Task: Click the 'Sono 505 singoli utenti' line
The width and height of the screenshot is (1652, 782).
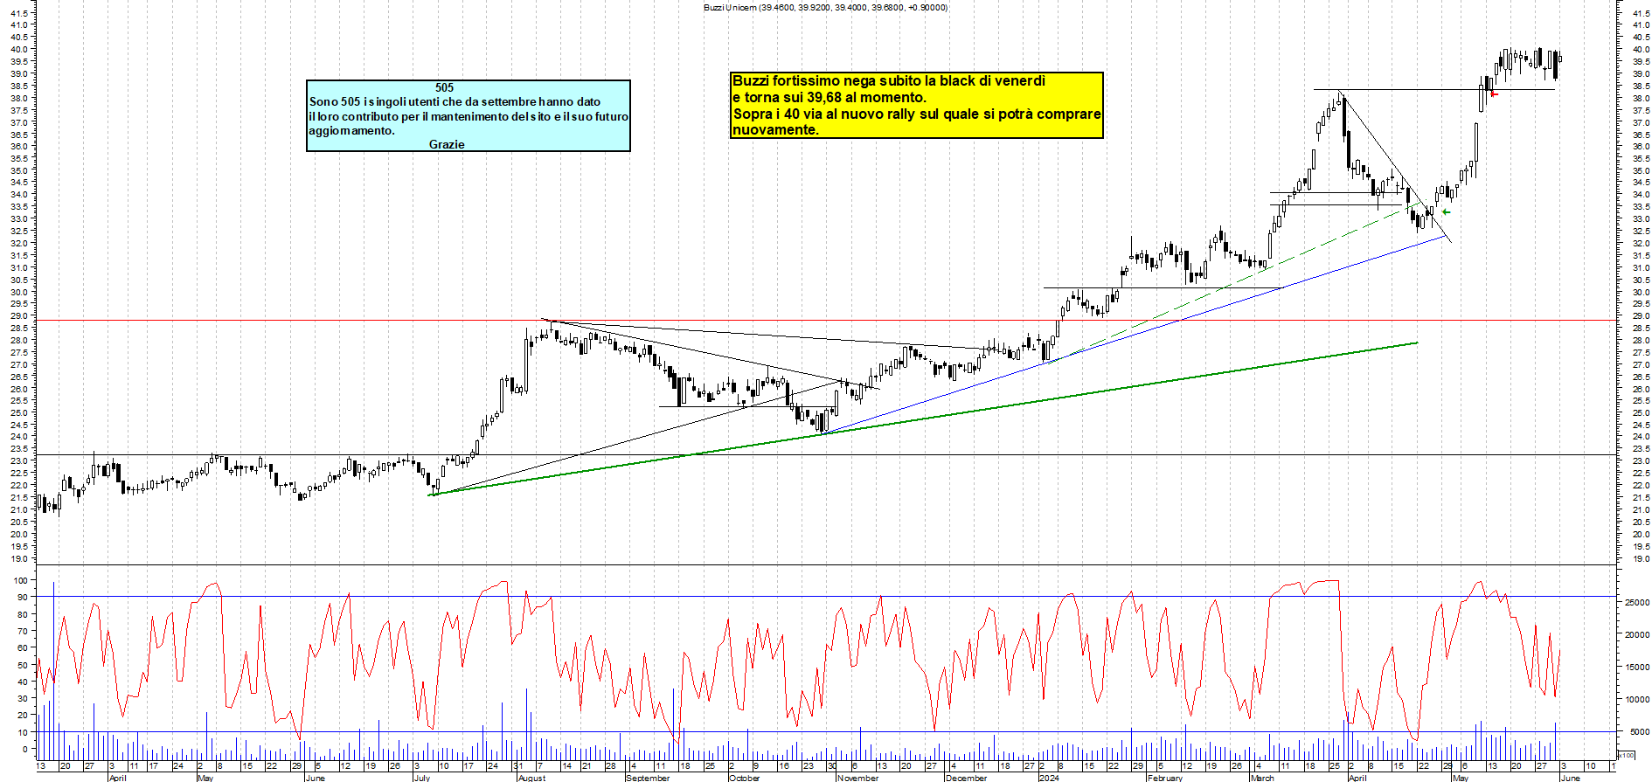Action: click(455, 101)
